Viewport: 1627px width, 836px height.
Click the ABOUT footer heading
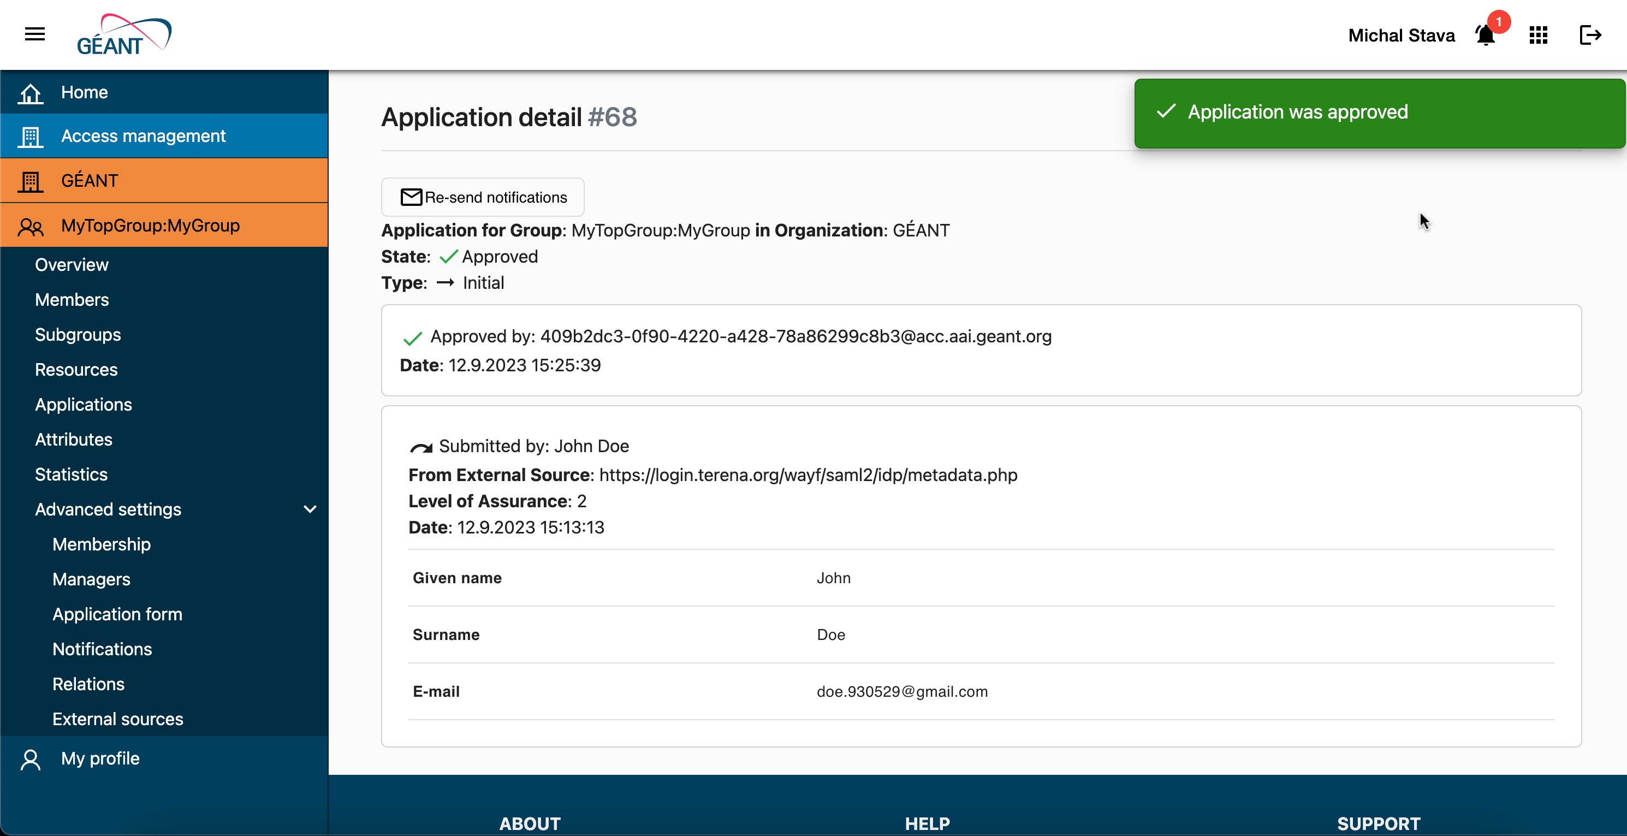(x=530, y=823)
